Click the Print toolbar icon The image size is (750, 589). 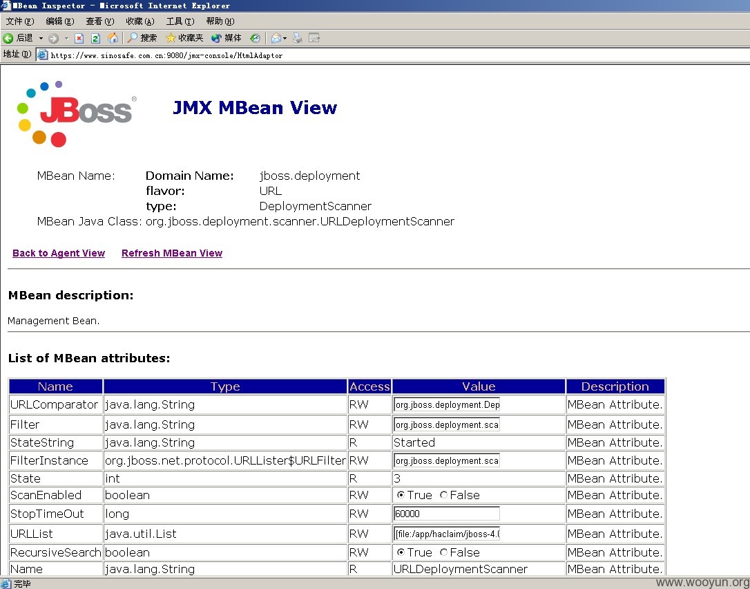298,38
